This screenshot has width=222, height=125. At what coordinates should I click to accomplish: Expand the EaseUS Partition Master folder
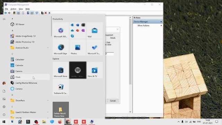point(48,112)
